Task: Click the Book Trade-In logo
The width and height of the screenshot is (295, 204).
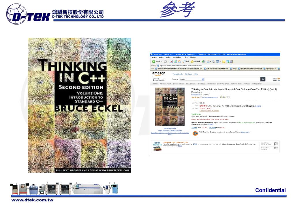Action: (157, 146)
